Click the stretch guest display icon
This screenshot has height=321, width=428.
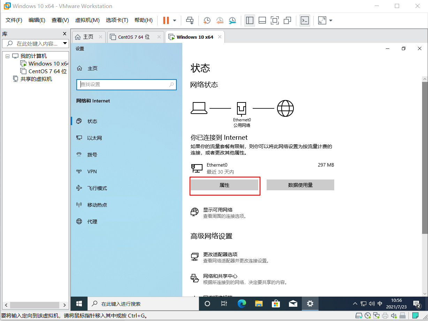322,20
